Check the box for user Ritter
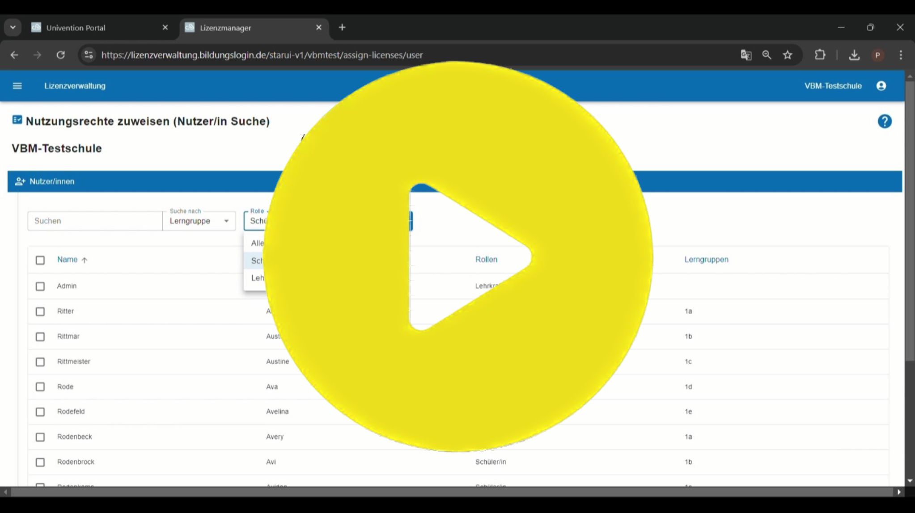The image size is (915, 513). pyautogui.click(x=40, y=311)
